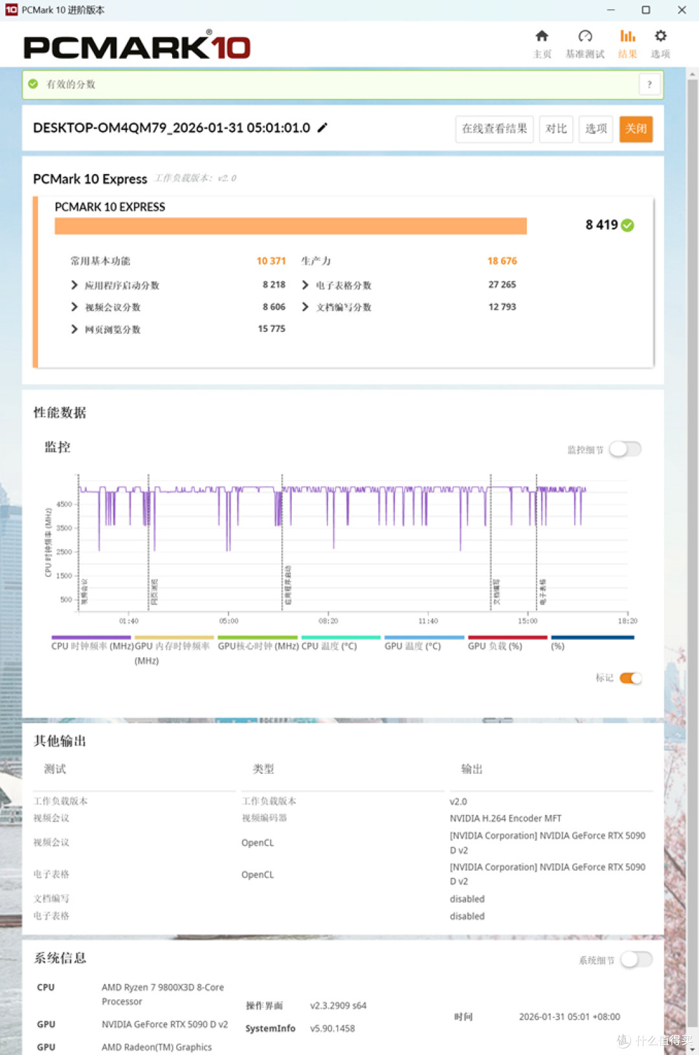Click the 27 265 spreadsheet score
Screen dimensions: 699x1055
[x=502, y=285]
